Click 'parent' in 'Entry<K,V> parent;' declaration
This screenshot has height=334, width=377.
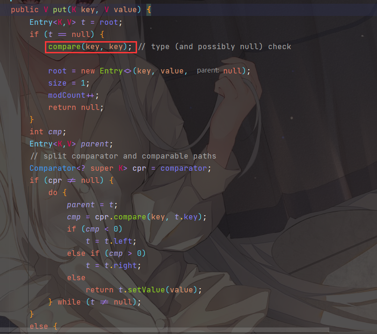coord(95,144)
